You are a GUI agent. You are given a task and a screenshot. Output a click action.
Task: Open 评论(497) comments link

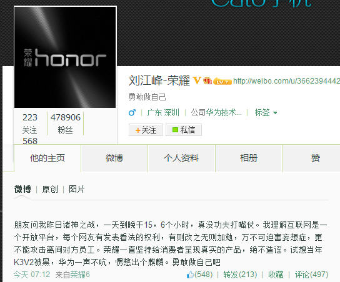click(x=311, y=275)
